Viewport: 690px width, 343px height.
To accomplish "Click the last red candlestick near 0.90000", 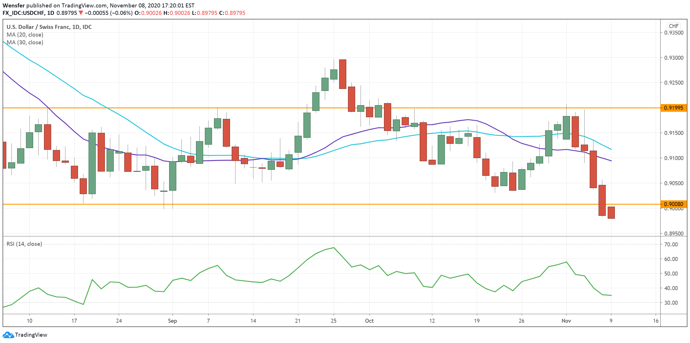I will click(x=611, y=212).
